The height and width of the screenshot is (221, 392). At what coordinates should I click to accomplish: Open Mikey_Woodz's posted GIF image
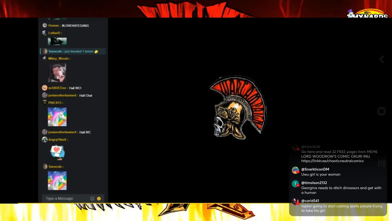tap(57, 73)
